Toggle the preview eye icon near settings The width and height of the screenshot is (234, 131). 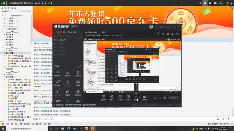point(160,98)
